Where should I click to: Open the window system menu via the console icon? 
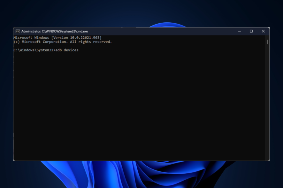point(18,31)
